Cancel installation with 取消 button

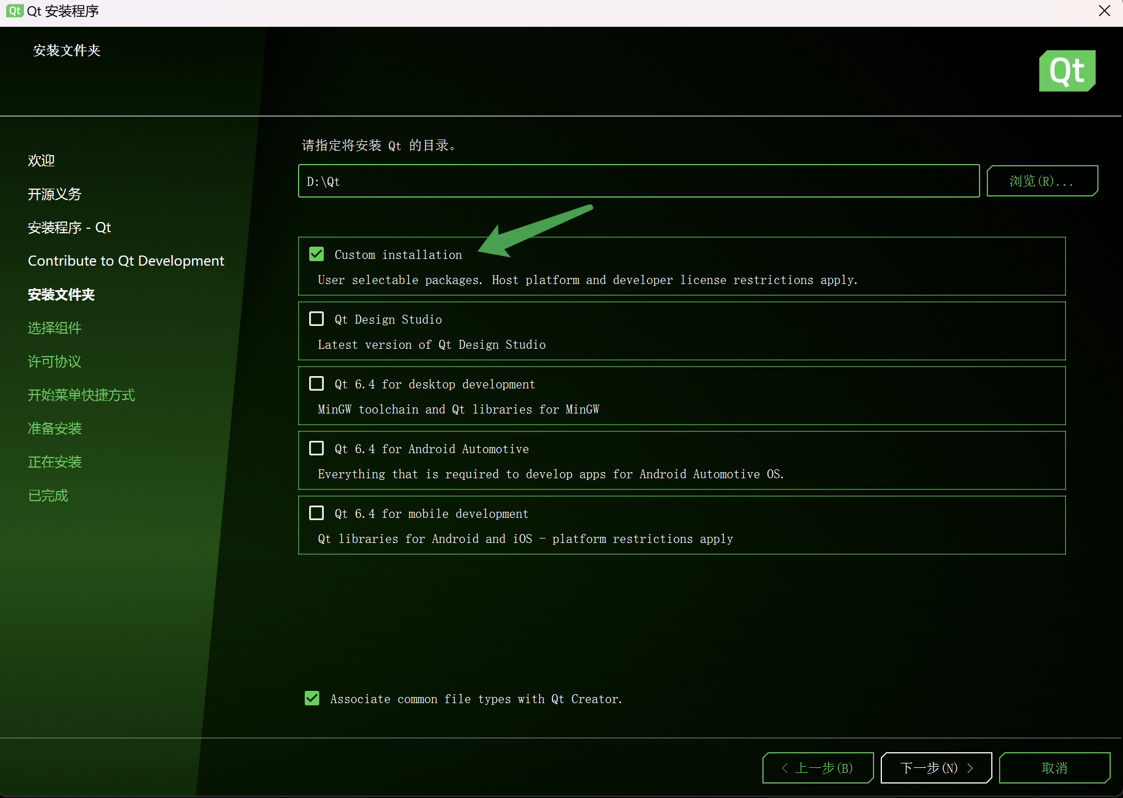coord(1054,768)
